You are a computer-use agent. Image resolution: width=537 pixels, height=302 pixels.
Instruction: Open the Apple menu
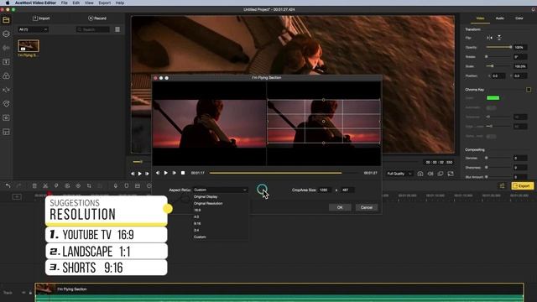click(8, 3)
